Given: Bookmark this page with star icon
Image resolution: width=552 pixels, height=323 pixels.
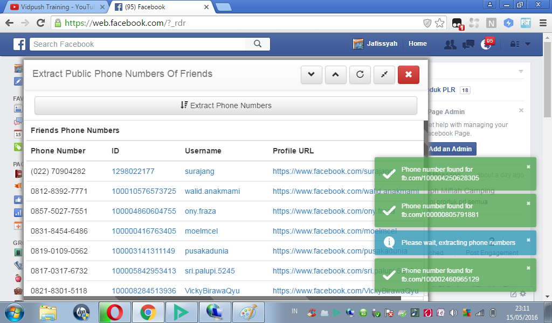Looking at the screenshot, I should pos(440,23).
